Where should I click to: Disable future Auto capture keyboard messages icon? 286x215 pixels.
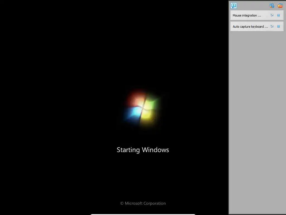[272, 26]
